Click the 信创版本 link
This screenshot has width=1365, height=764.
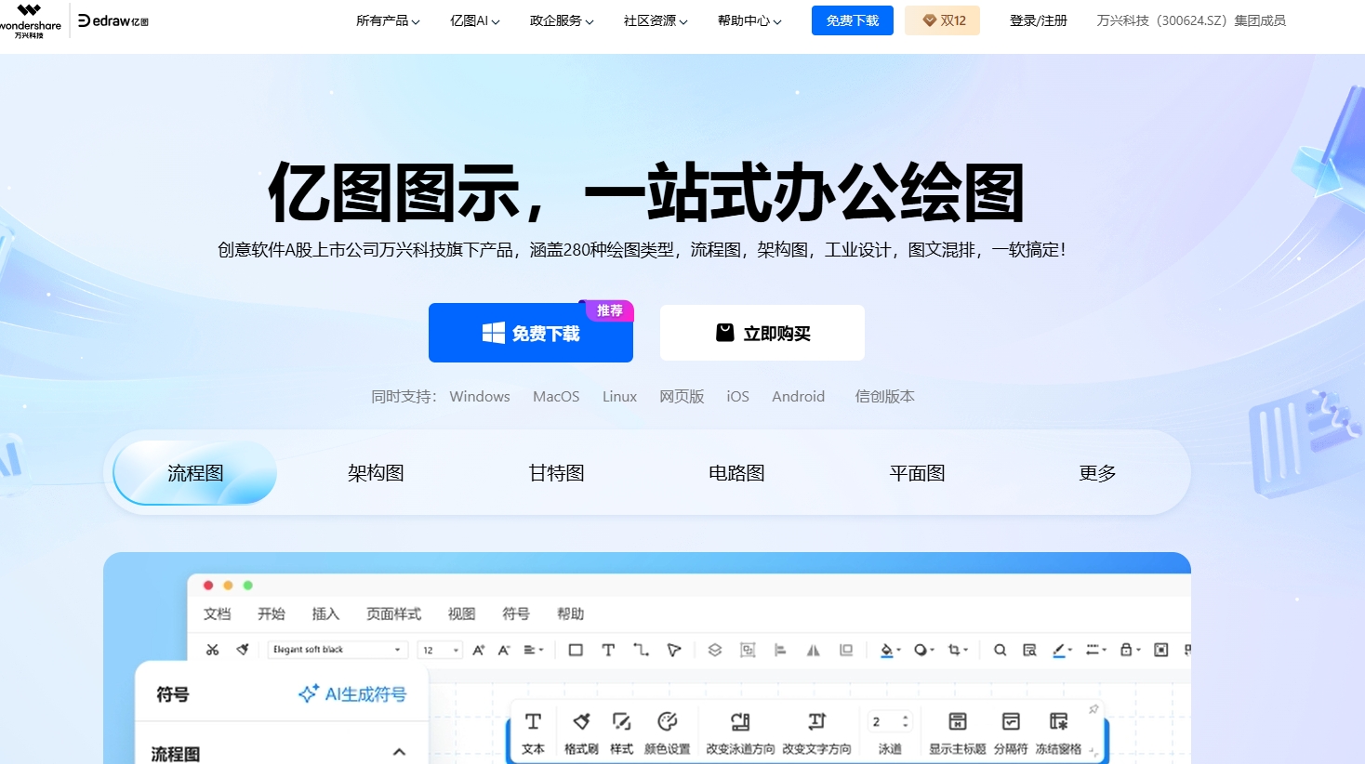click(x=885, y=396)
